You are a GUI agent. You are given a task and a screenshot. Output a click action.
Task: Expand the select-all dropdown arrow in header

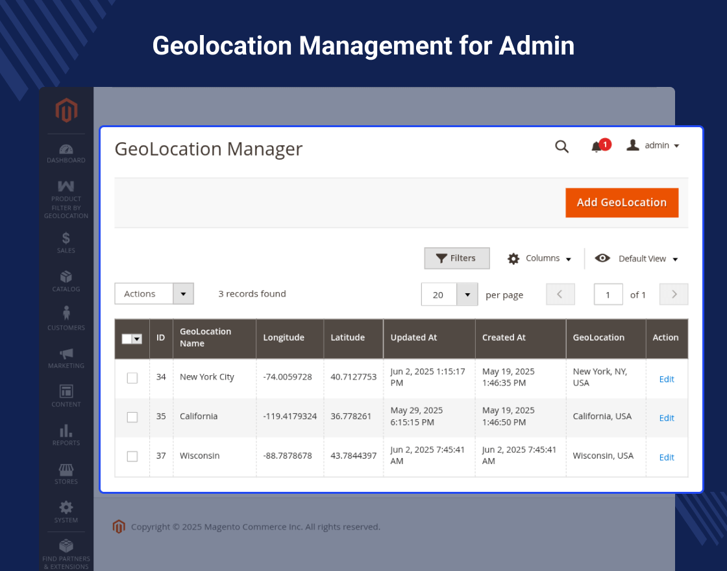pos(137,339)
